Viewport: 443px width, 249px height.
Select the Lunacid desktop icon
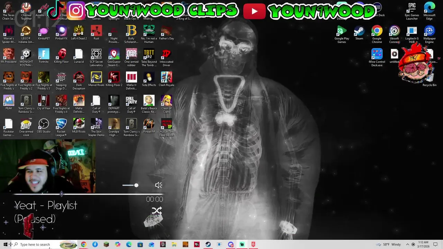coord(79,56)
